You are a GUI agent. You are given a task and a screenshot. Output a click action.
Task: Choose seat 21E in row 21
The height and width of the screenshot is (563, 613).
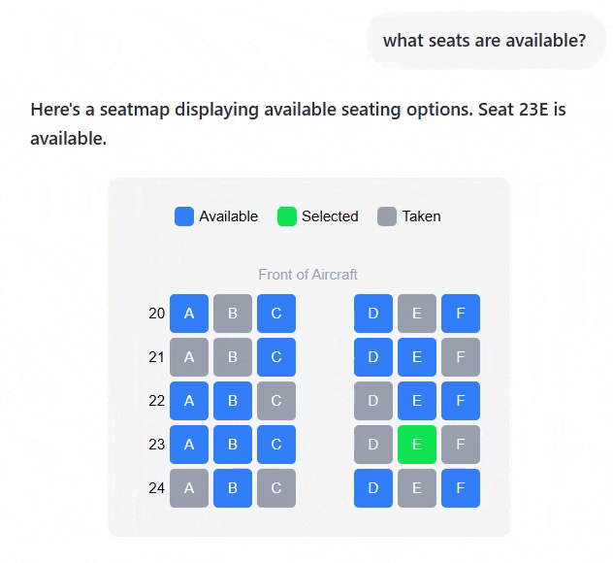(417, 357)
